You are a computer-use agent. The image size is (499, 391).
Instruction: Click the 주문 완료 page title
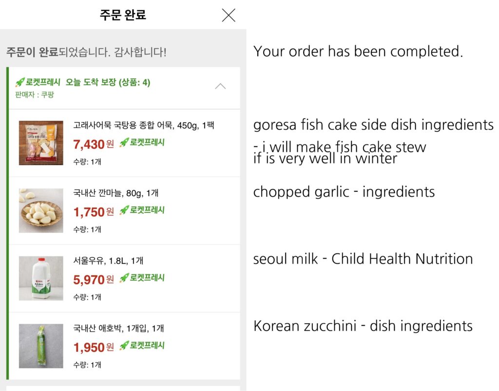pos(123,15)
